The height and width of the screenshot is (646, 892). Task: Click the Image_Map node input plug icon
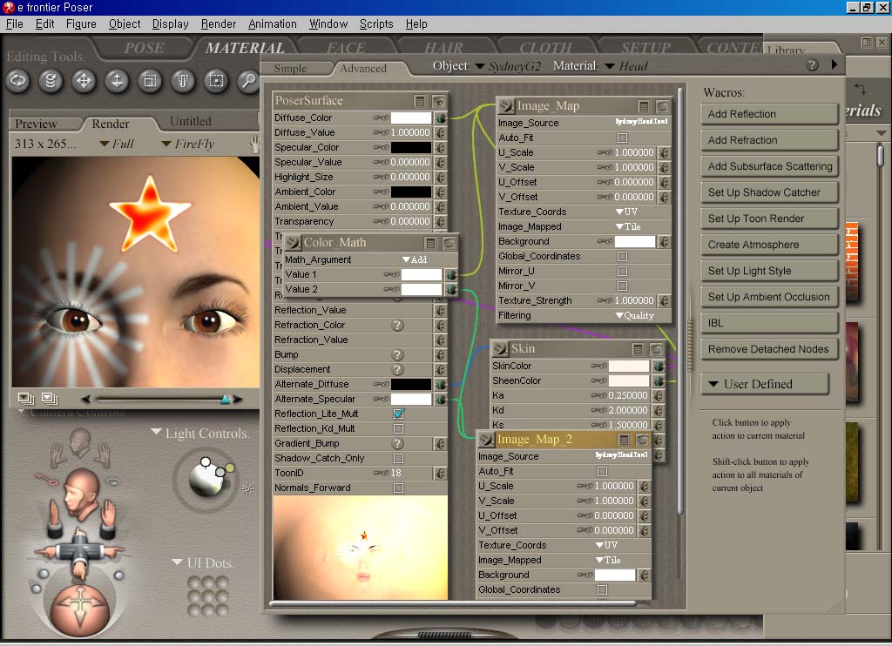506,106
